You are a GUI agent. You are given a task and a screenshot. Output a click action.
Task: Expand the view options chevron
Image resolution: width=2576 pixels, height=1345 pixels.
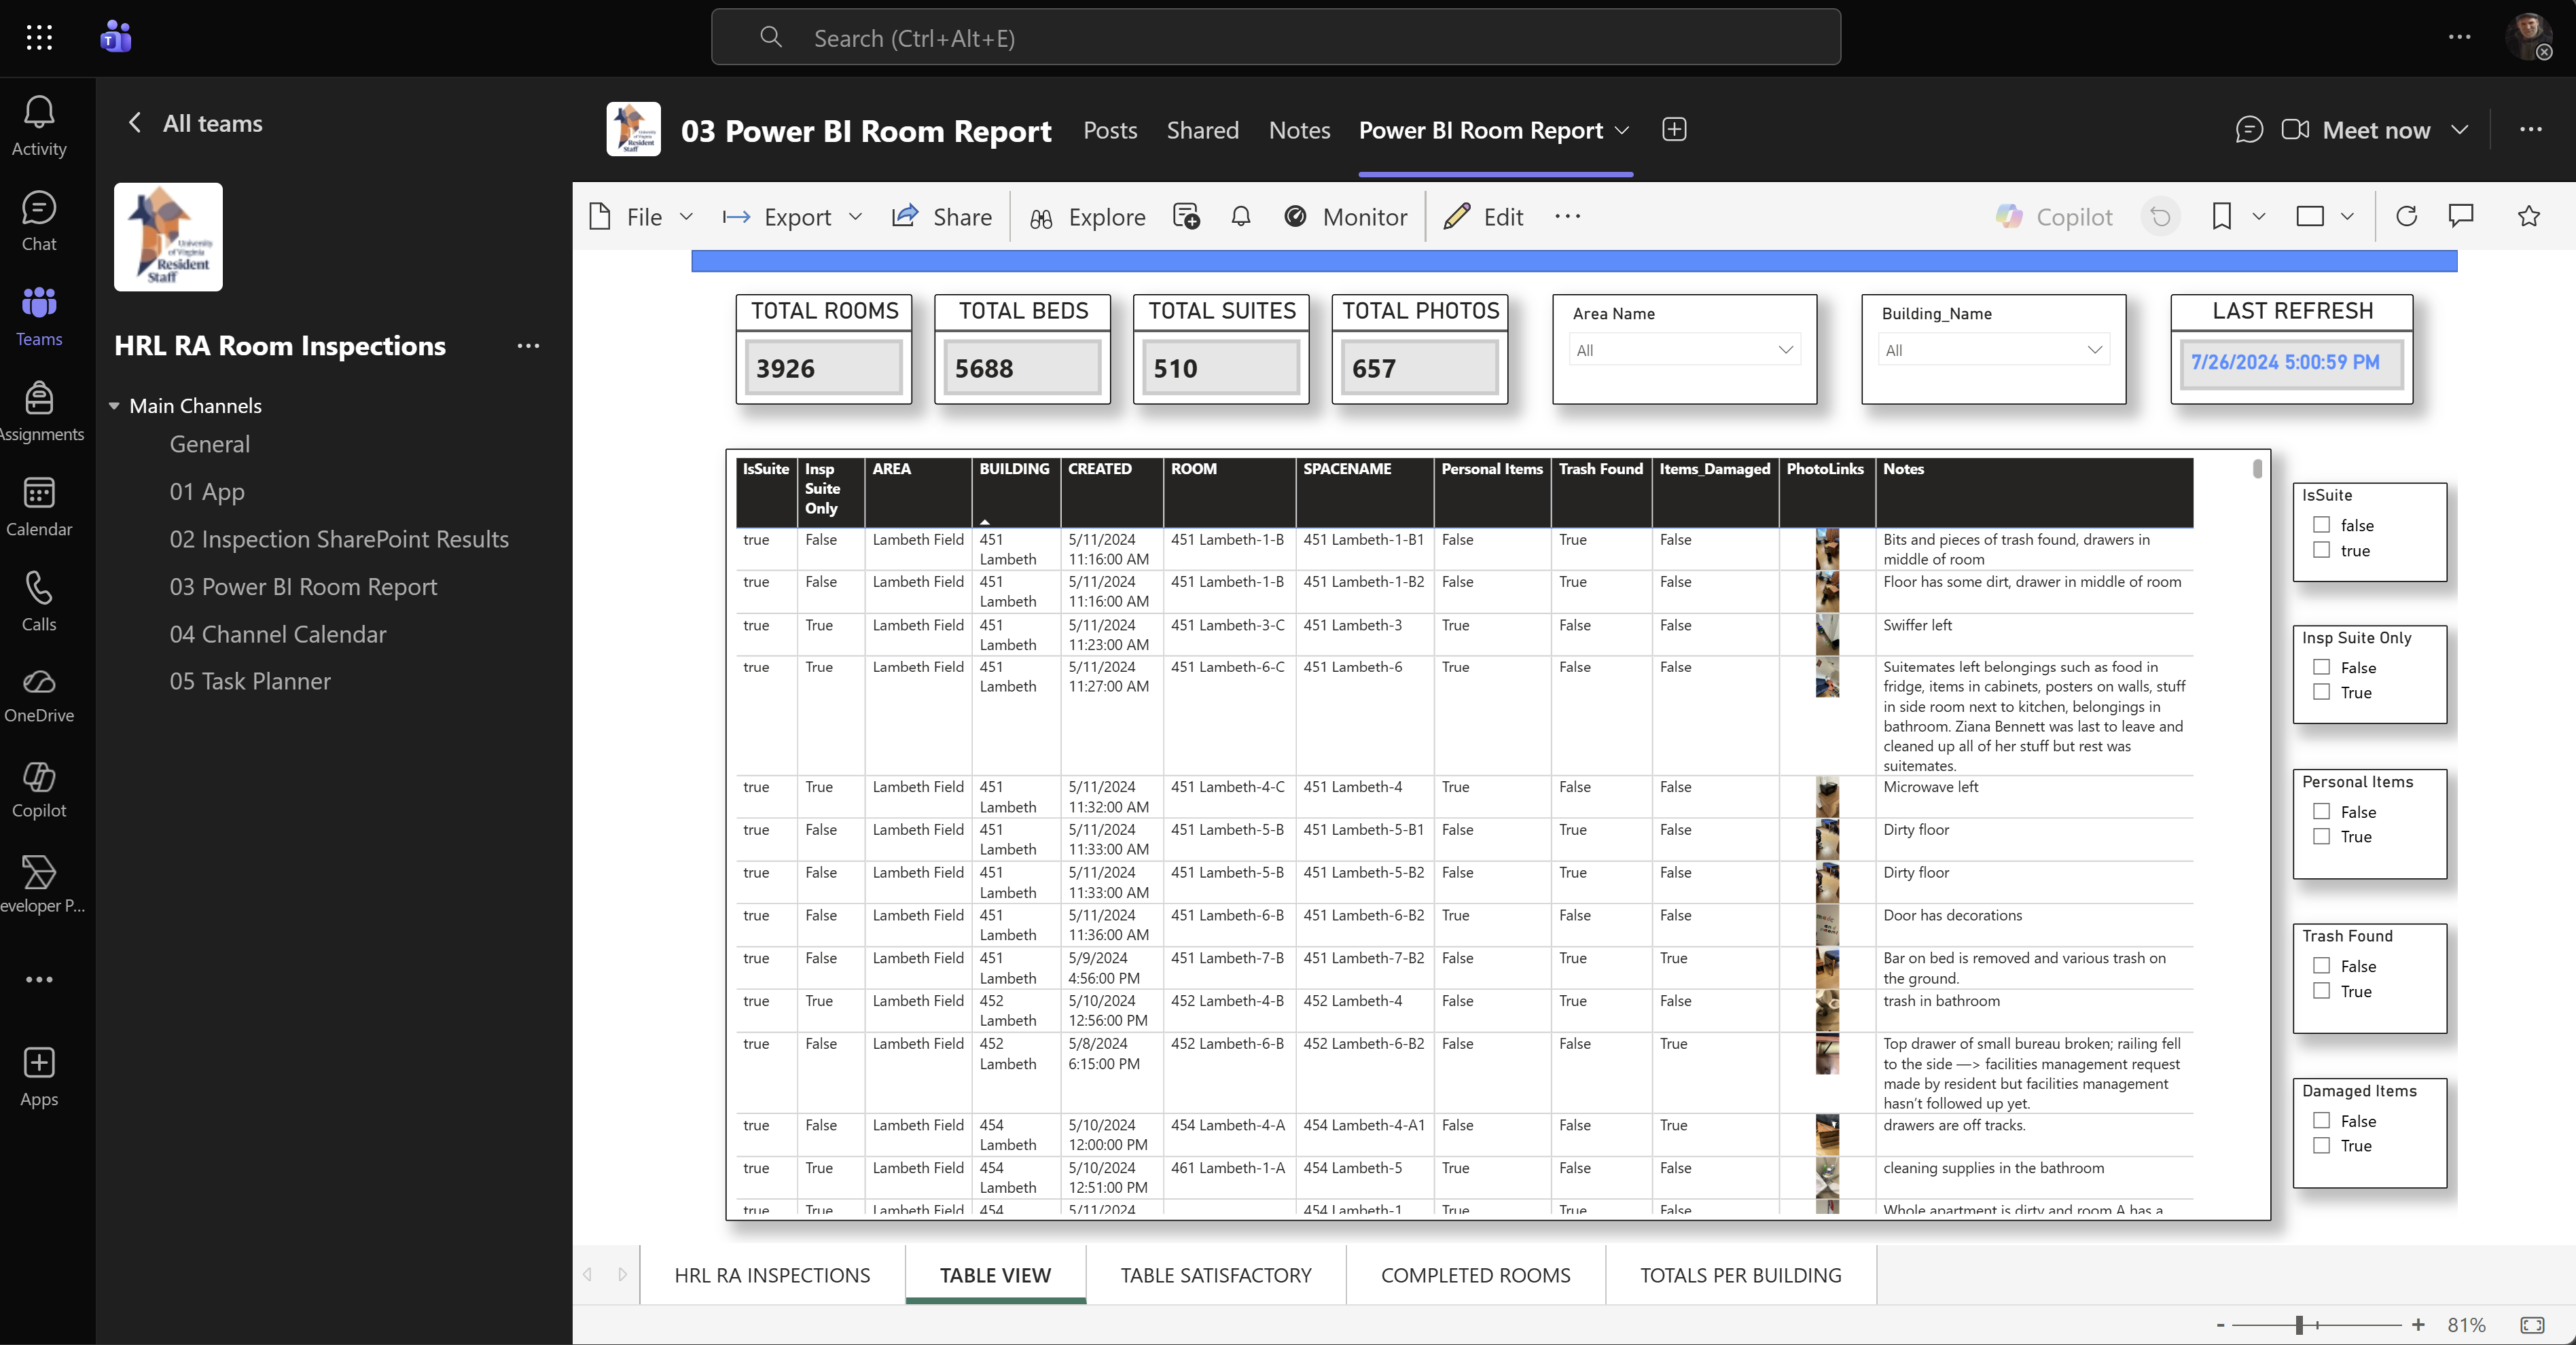[2347, 216]
